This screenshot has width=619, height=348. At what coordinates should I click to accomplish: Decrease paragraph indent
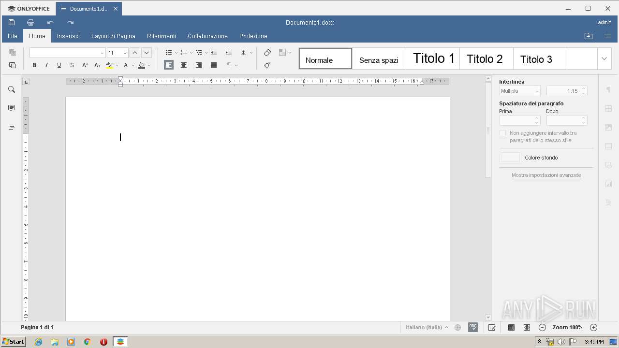point(214,52)
